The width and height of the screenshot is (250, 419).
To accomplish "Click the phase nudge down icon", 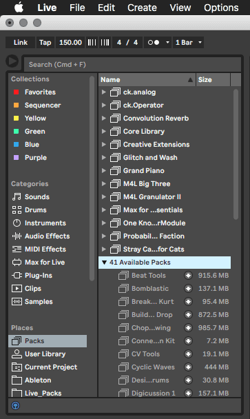I will coord(92,43).
